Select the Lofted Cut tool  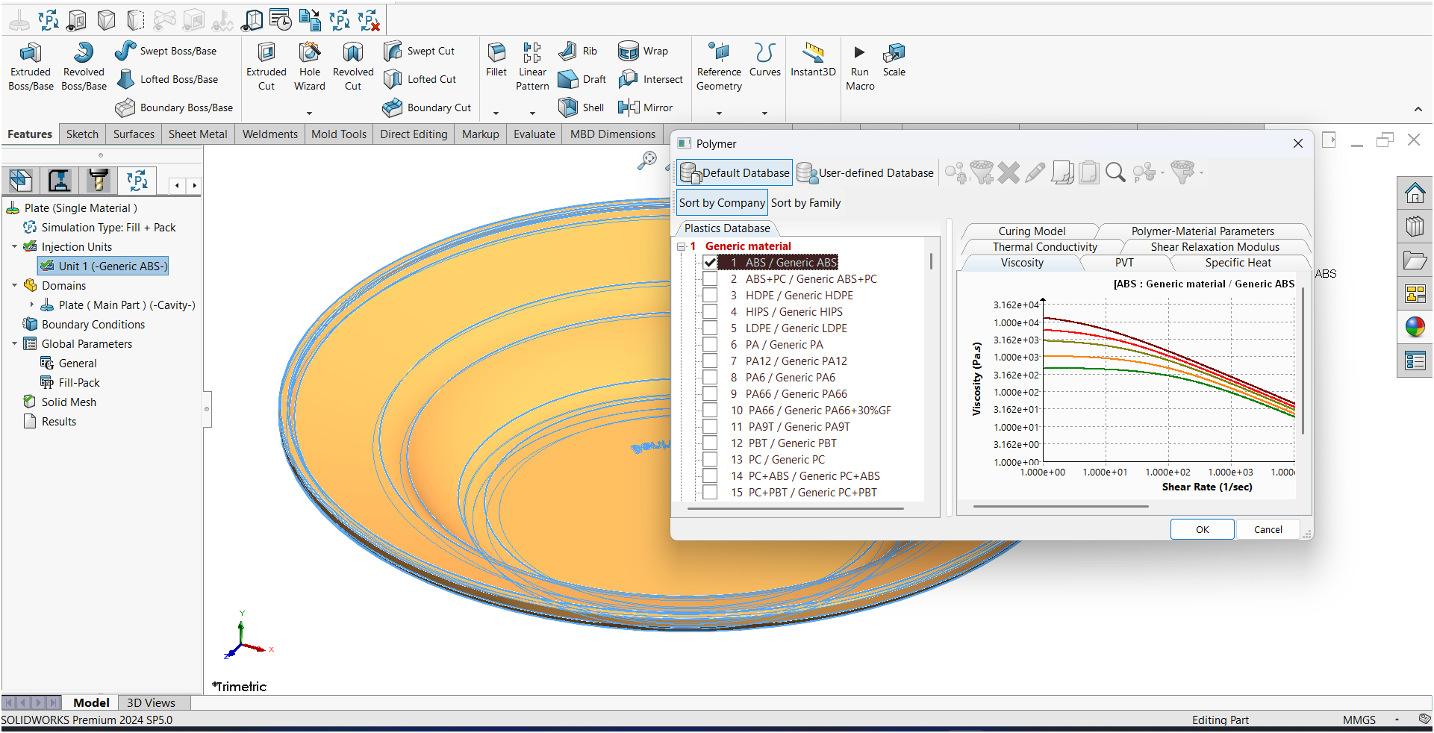(x=420, y=79)
